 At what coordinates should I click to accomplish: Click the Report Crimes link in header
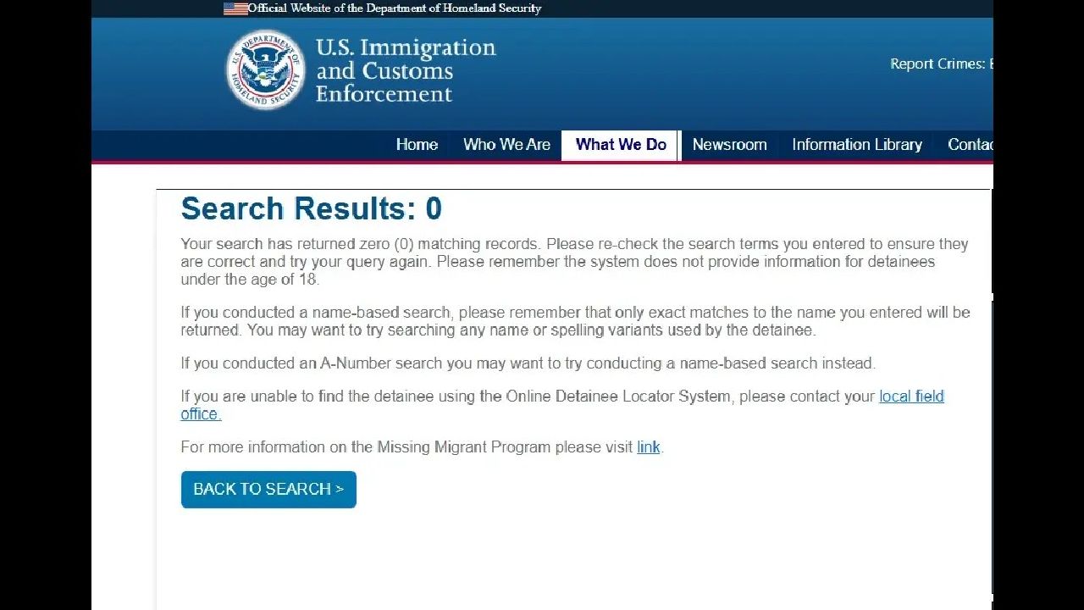[x=942, y=64]
